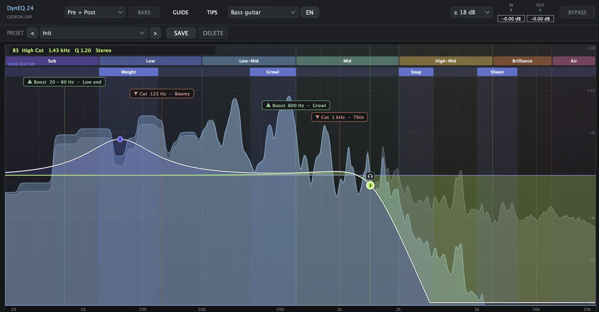Click the Weight character zone label
The height and width of the screenshot is (312, 599).
click(129, 72)
